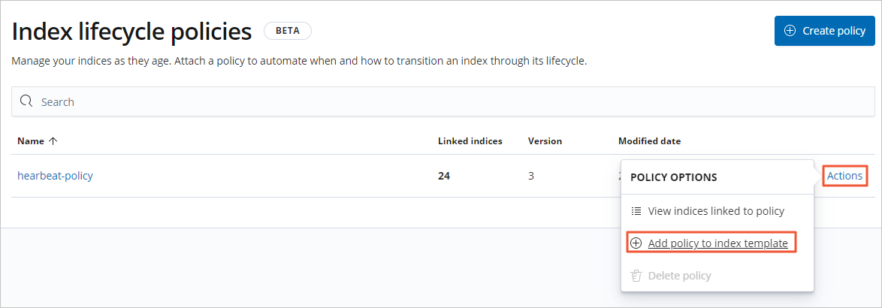Sort the table by Name column

click(31, 140)
